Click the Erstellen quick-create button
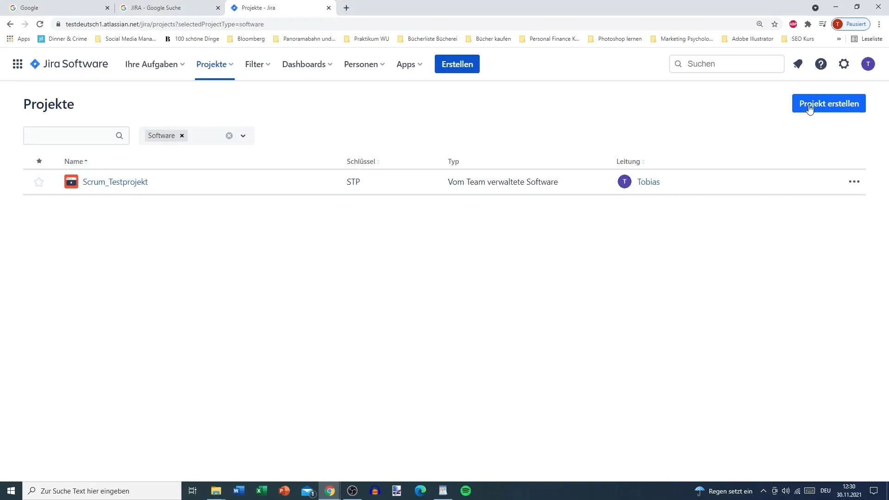Viewport: 889px width, 500px height. (457, 63)
